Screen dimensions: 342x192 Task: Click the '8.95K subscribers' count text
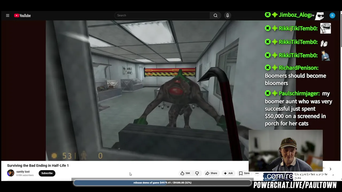pyautogui.click(x=25, y=175)
